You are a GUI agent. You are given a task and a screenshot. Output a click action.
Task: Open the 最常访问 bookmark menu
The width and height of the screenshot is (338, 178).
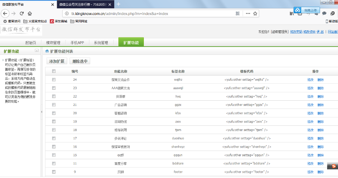pyautogui.click(x=12, y=21)
